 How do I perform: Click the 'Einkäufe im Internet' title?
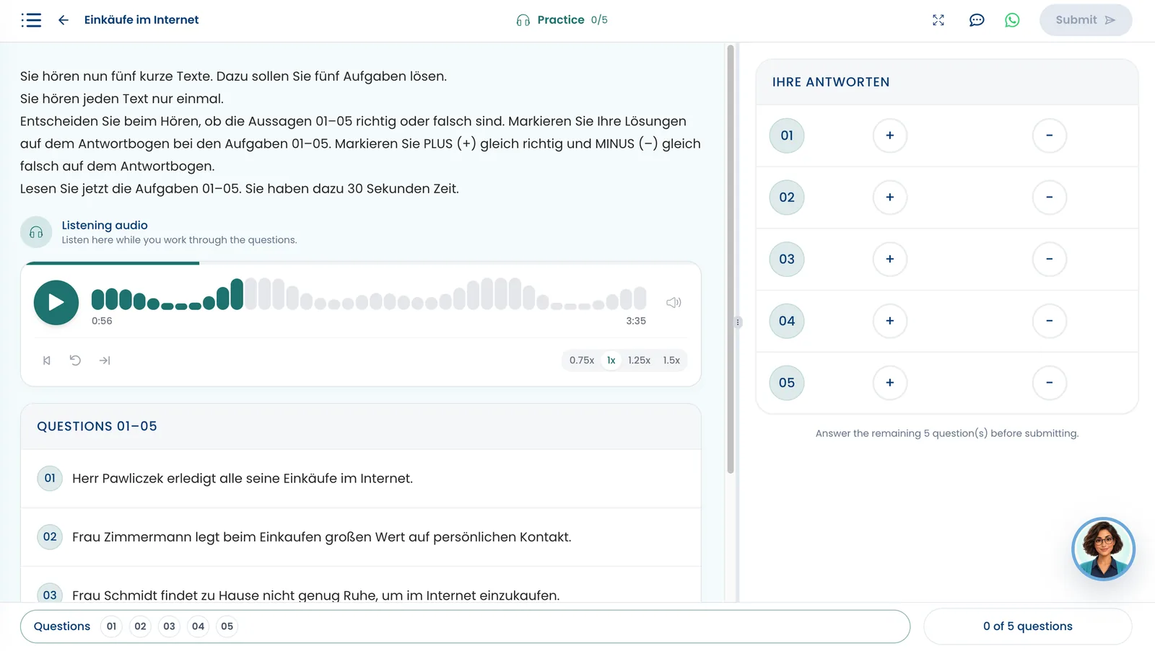click(x=141, y=20)
